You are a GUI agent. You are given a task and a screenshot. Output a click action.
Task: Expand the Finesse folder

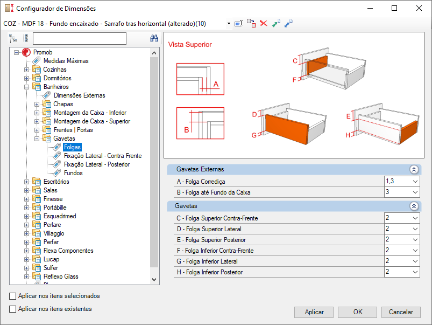(26, 199)
